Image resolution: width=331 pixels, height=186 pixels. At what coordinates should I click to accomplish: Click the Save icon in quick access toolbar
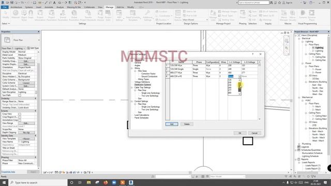(x=12, y=3)
